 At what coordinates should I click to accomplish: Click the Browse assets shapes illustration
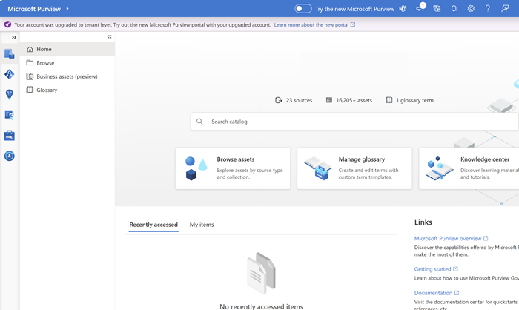(196, 168)
